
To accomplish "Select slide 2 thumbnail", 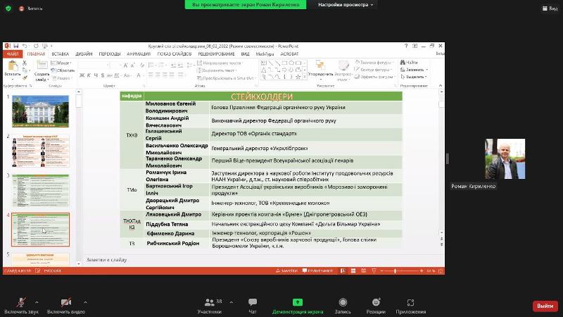I will 41,151.
